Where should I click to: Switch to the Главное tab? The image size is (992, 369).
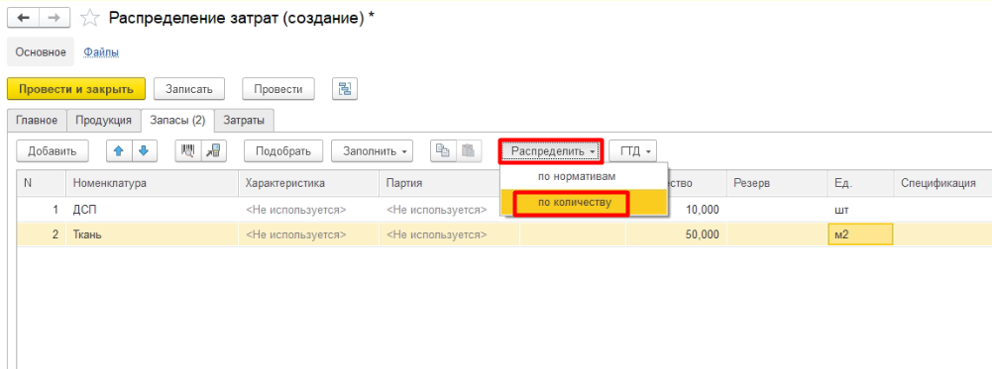[x=37, y=120]
